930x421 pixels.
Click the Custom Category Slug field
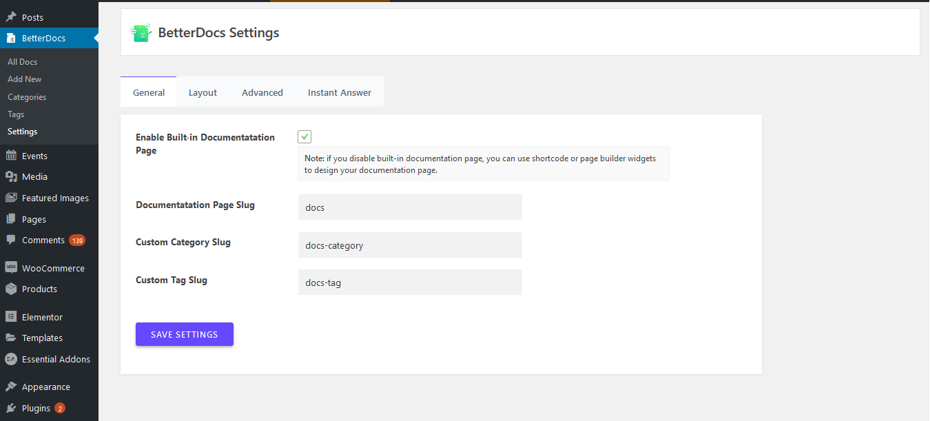tap(410, 245)
